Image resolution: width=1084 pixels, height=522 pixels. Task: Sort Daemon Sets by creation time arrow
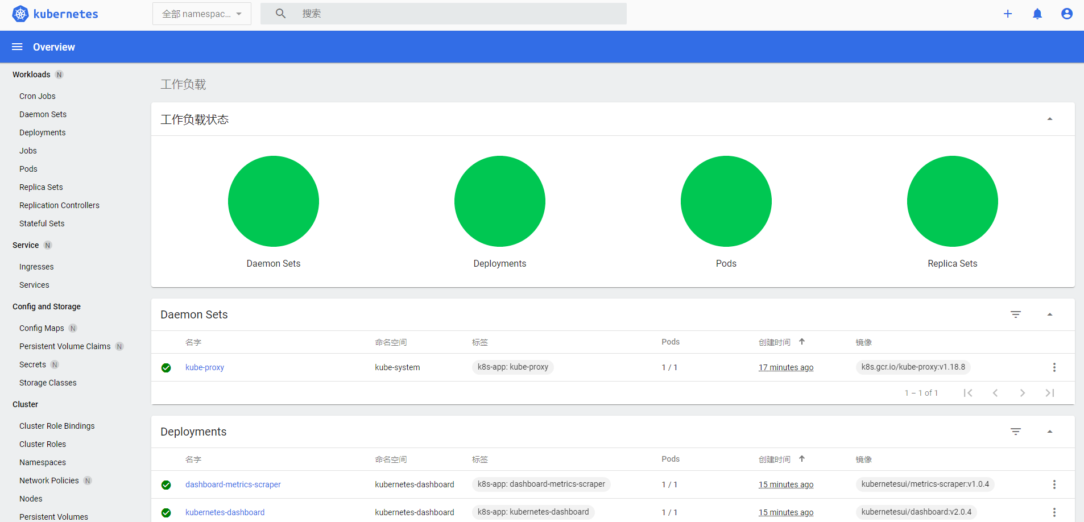coord(802,342)
